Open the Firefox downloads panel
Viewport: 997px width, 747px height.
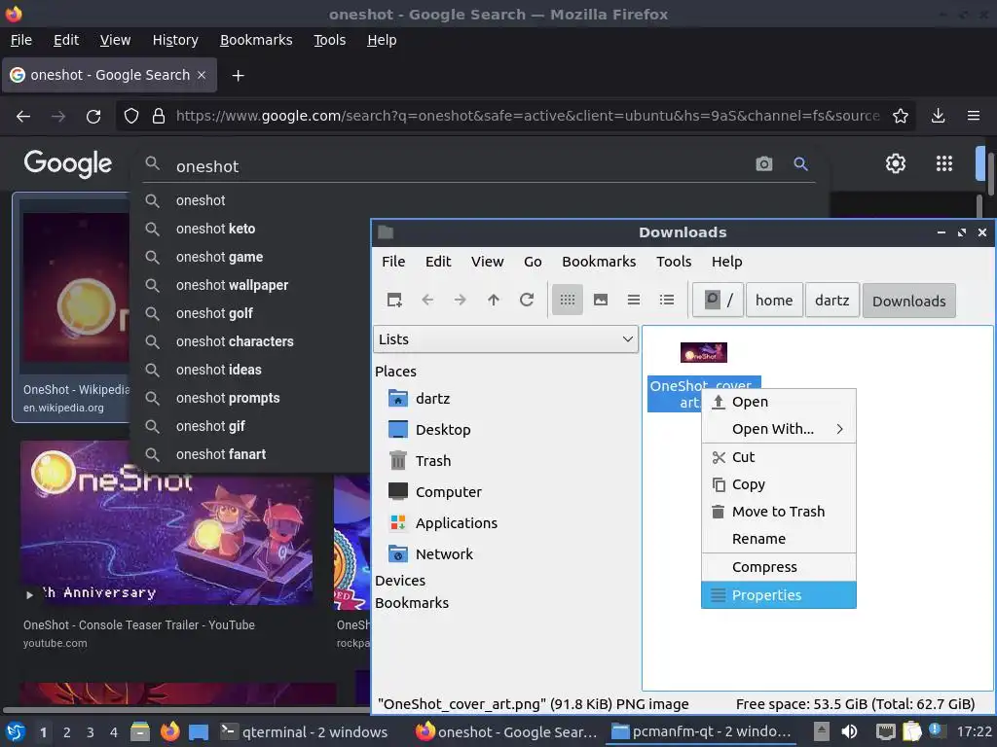tap(938, 116)
